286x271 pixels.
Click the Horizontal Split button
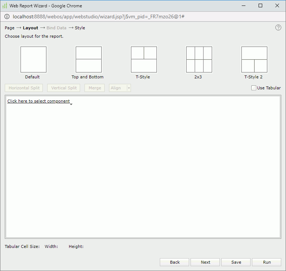[24, 88]
